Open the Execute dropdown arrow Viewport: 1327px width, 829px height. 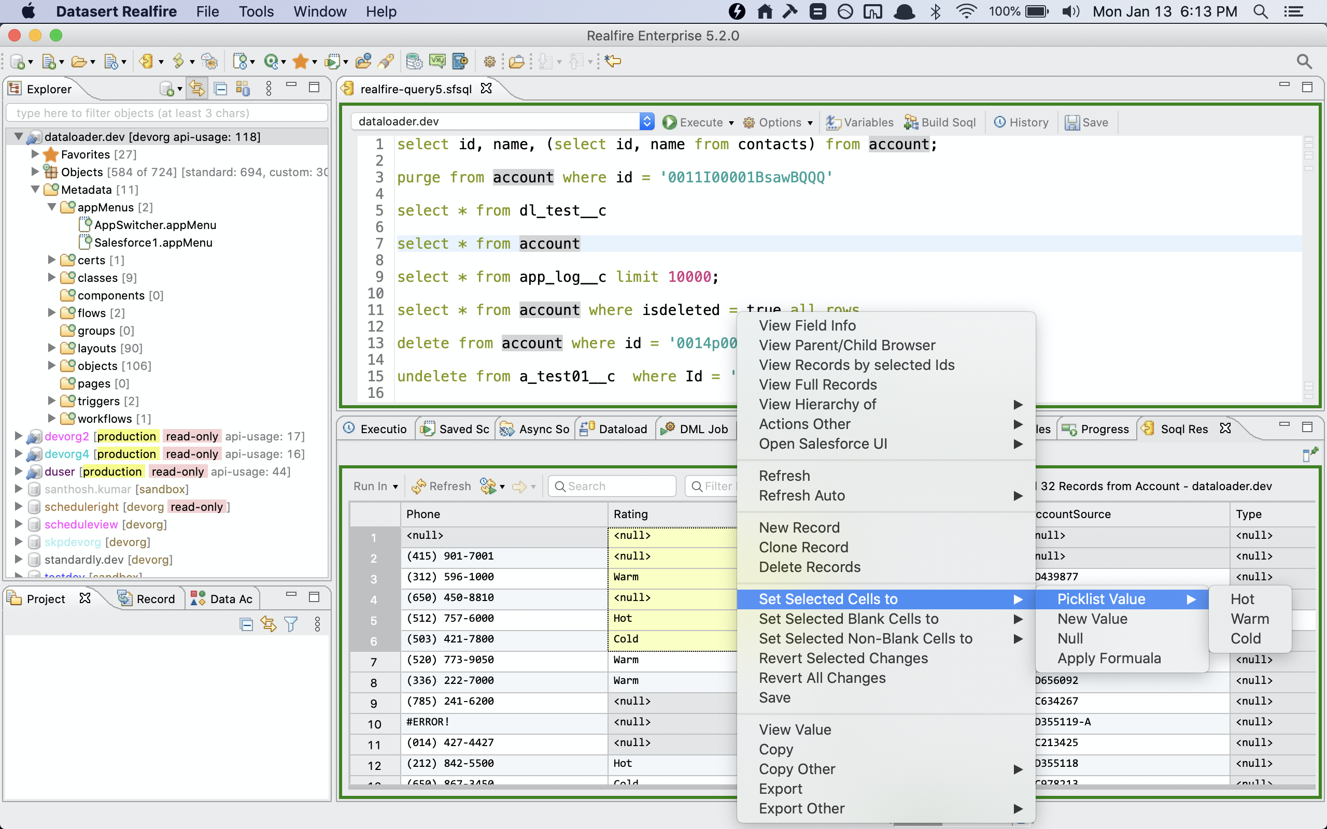[x=731, y=123]
